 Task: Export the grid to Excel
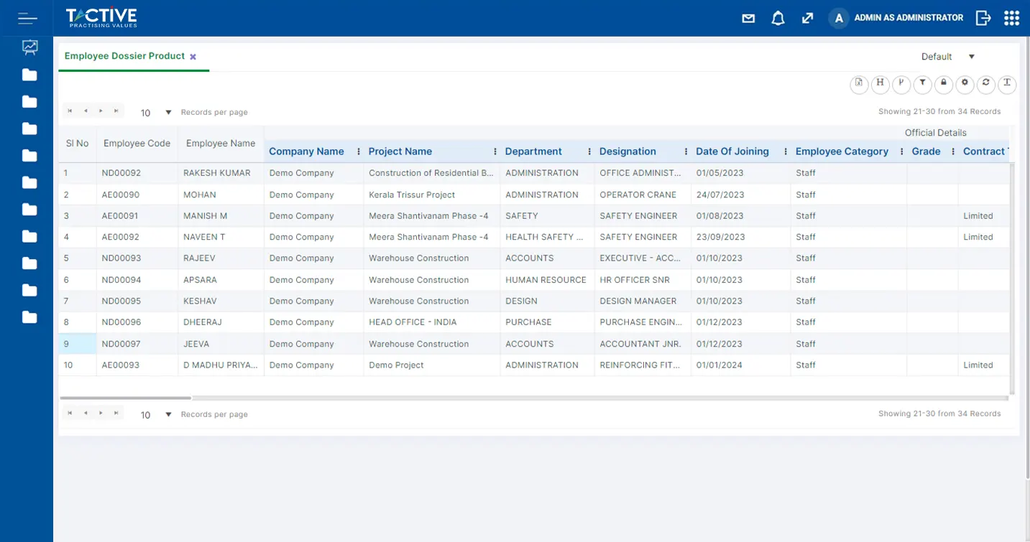[859, 84]
